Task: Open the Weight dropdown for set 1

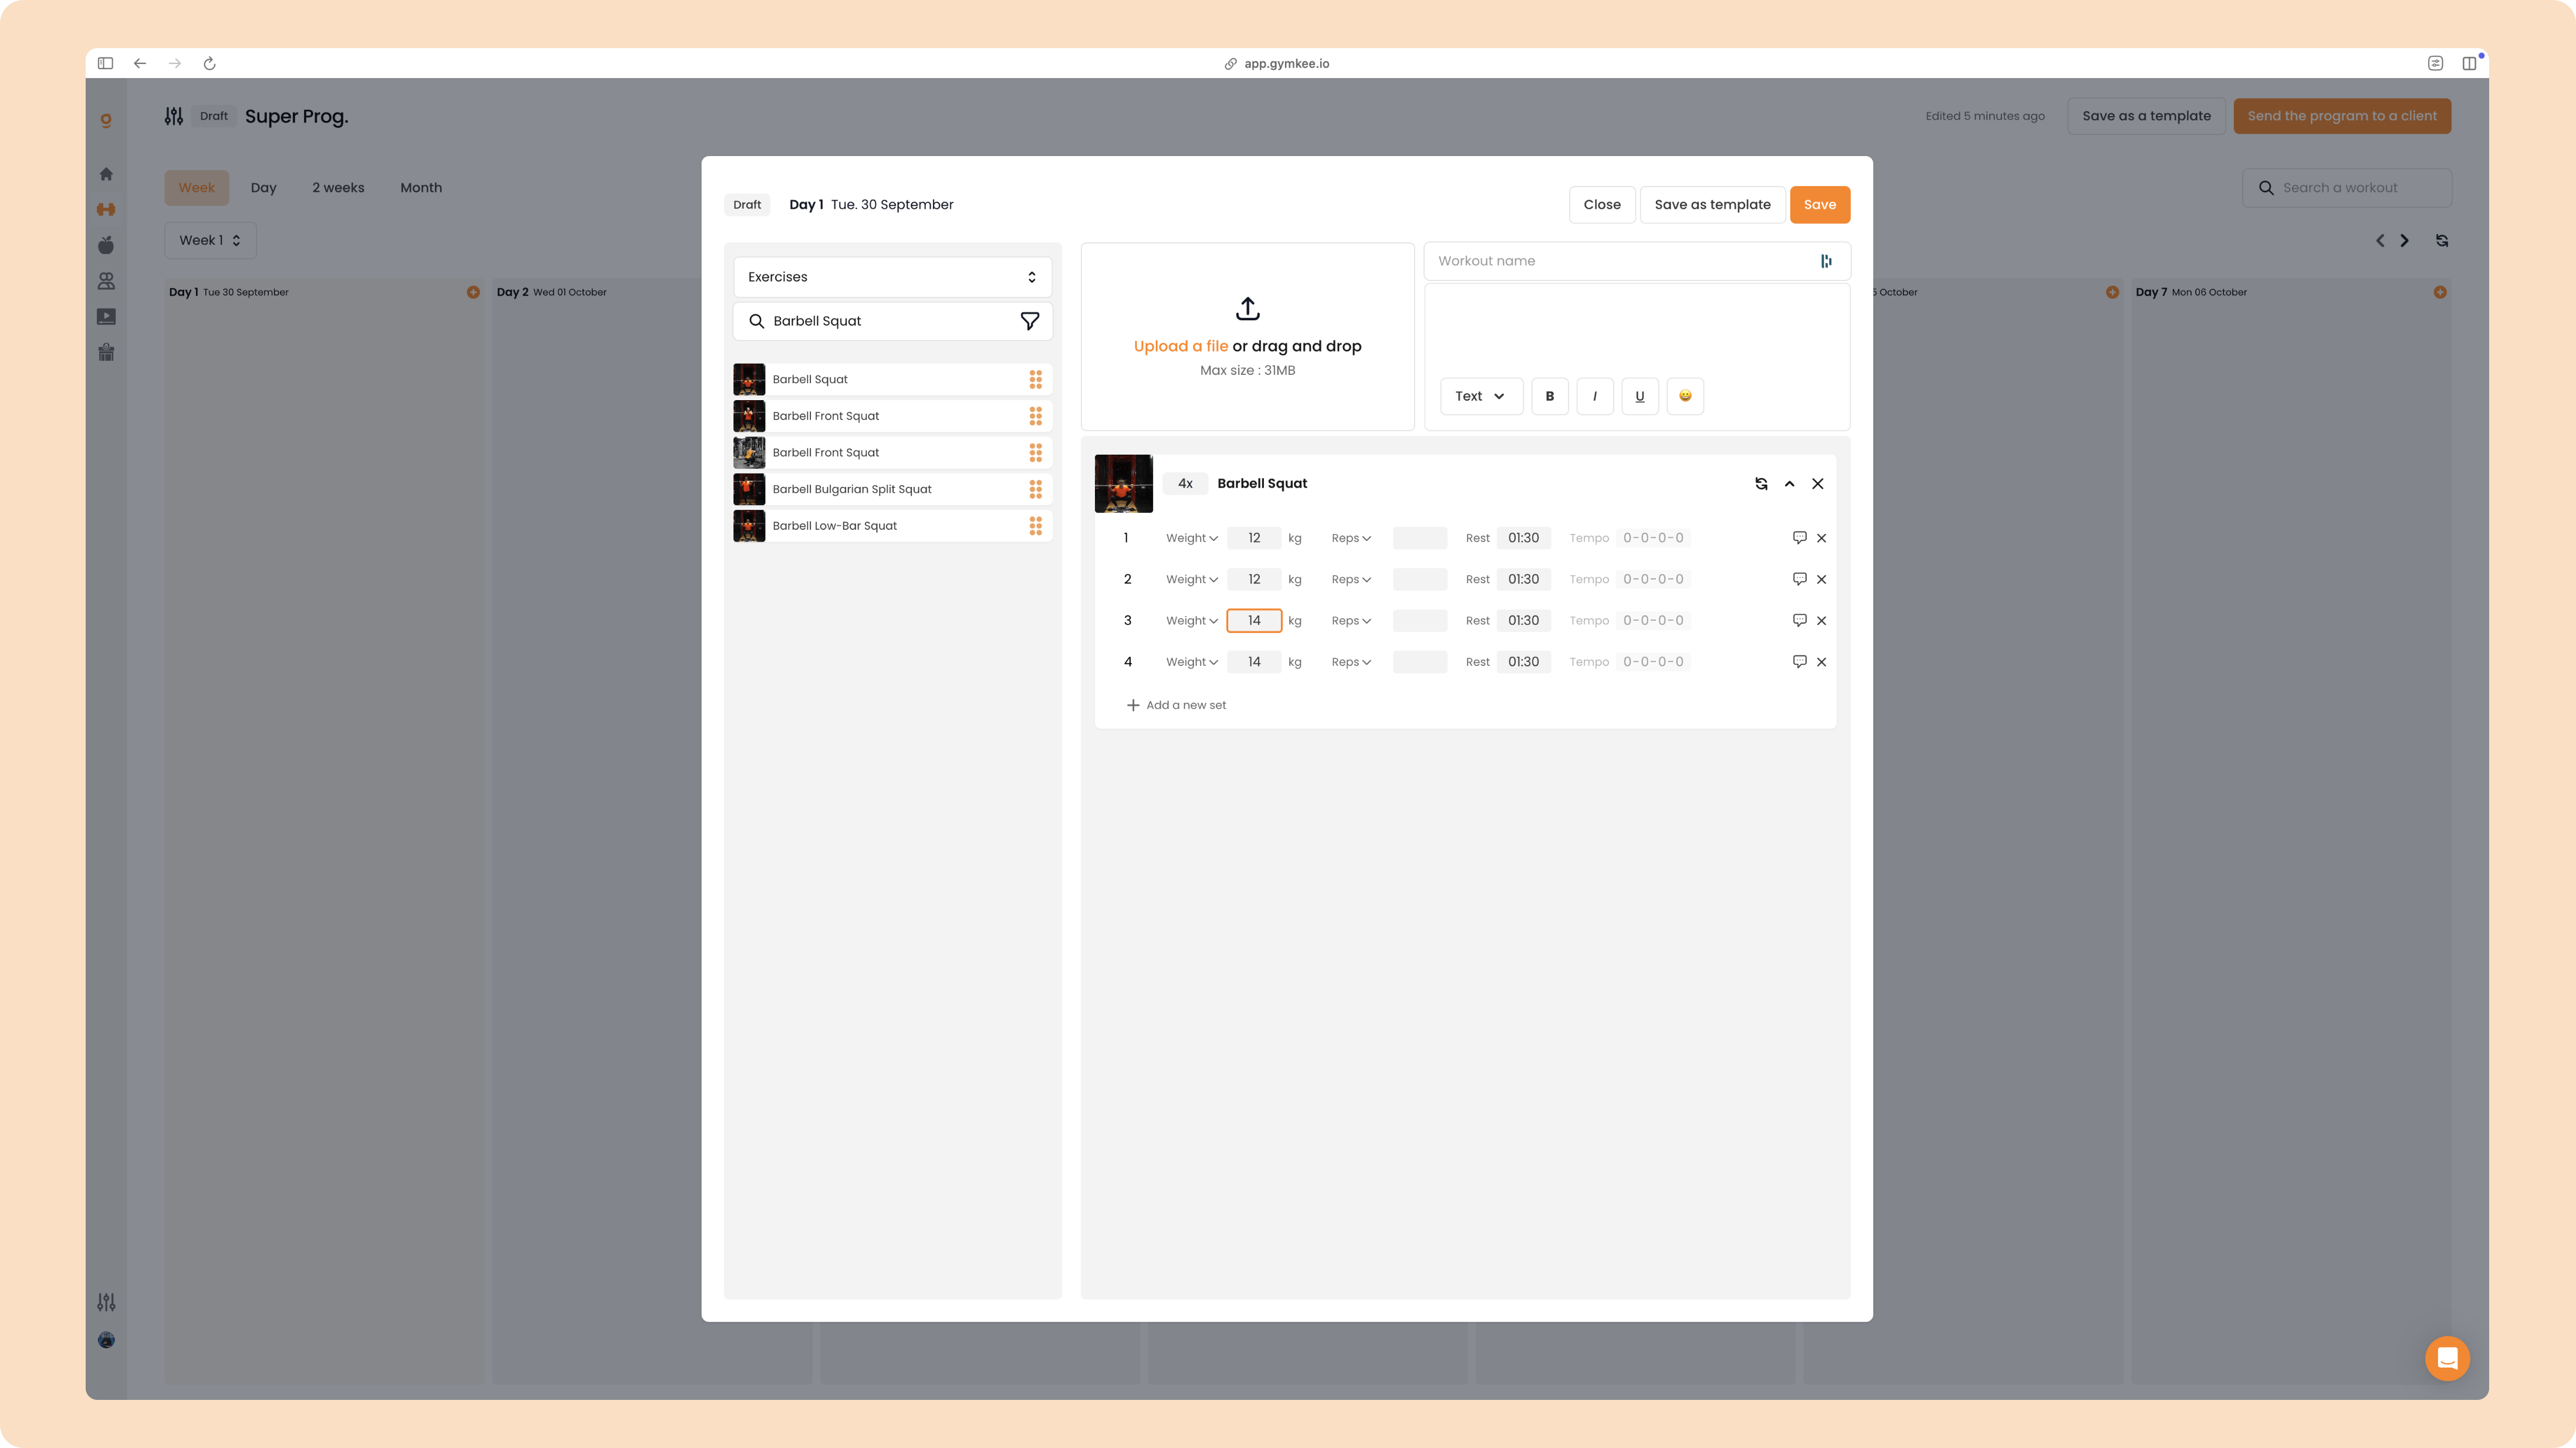Action: pyautogui.click(x=1191, y=538)
